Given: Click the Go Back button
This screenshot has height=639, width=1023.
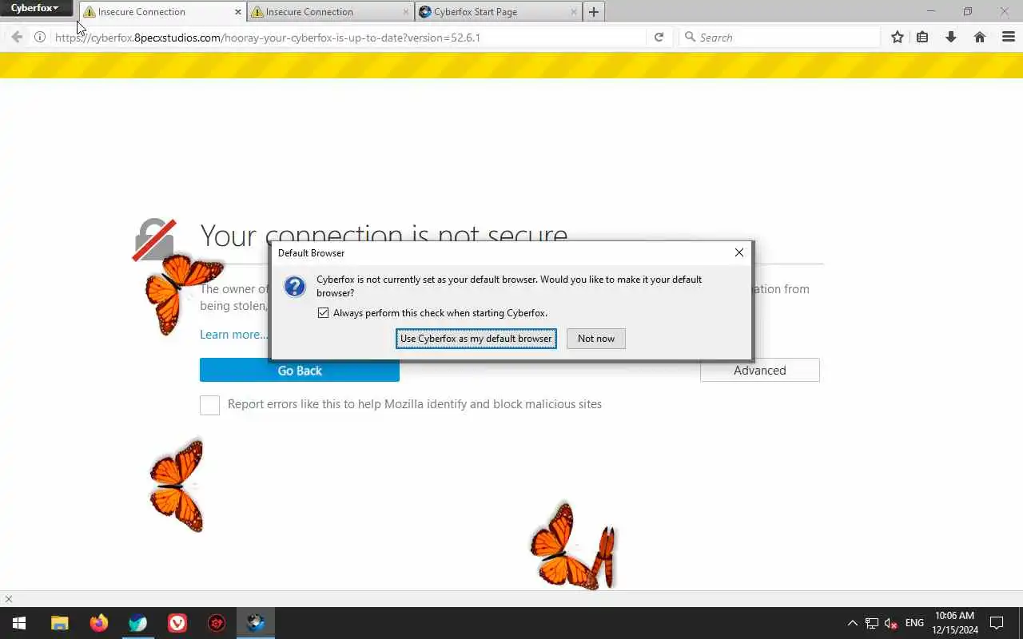Looking at the screenshot, I should 300,371.
